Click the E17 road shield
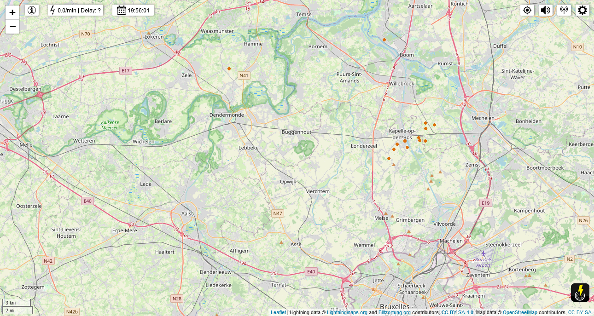Image resolution: width=594 pixels, height=316 pixels. [x=125, y=70]
